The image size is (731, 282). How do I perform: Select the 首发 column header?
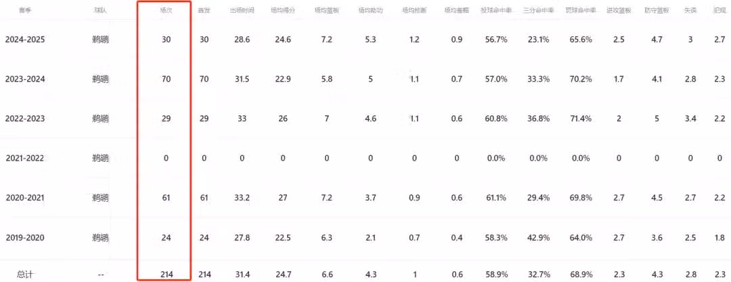pyautogui.click(x=204, y=11)
